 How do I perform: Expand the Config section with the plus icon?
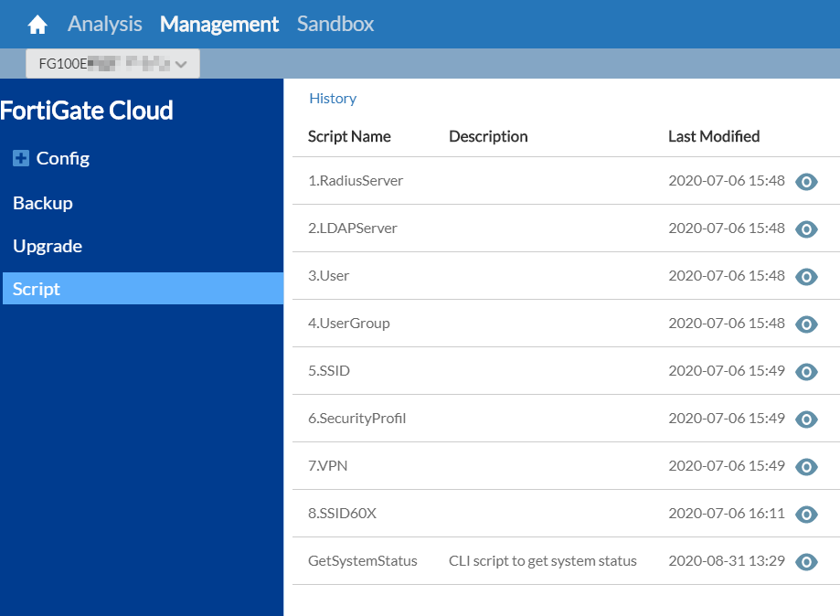21,157
